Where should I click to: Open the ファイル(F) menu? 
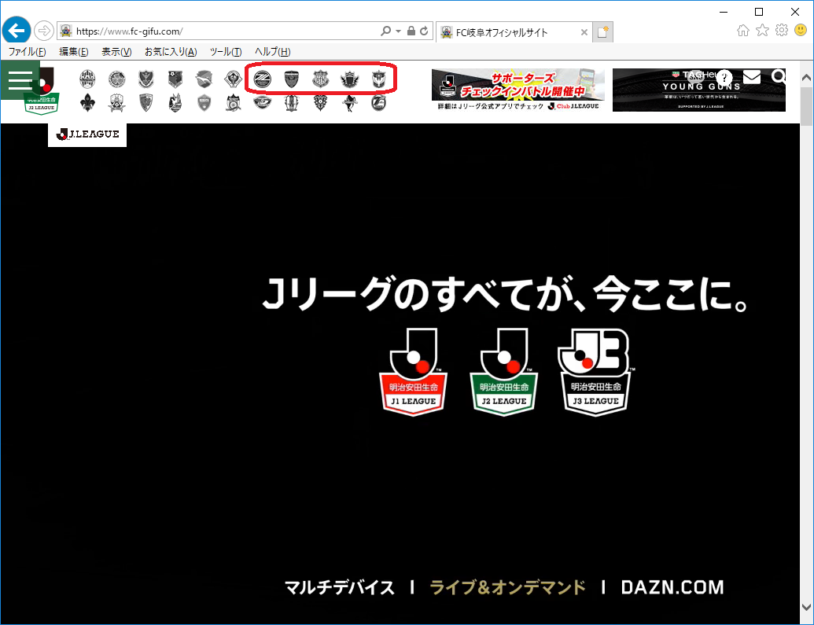click(27, 52)
